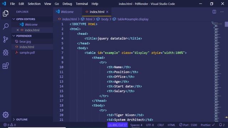Click index.html breadcrumb segment
228x128 pixels.
69,19
